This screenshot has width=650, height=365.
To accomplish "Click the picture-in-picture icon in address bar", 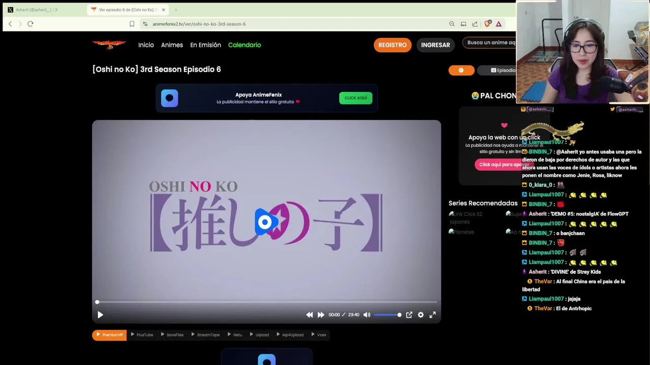I will (x=463, y=24).
